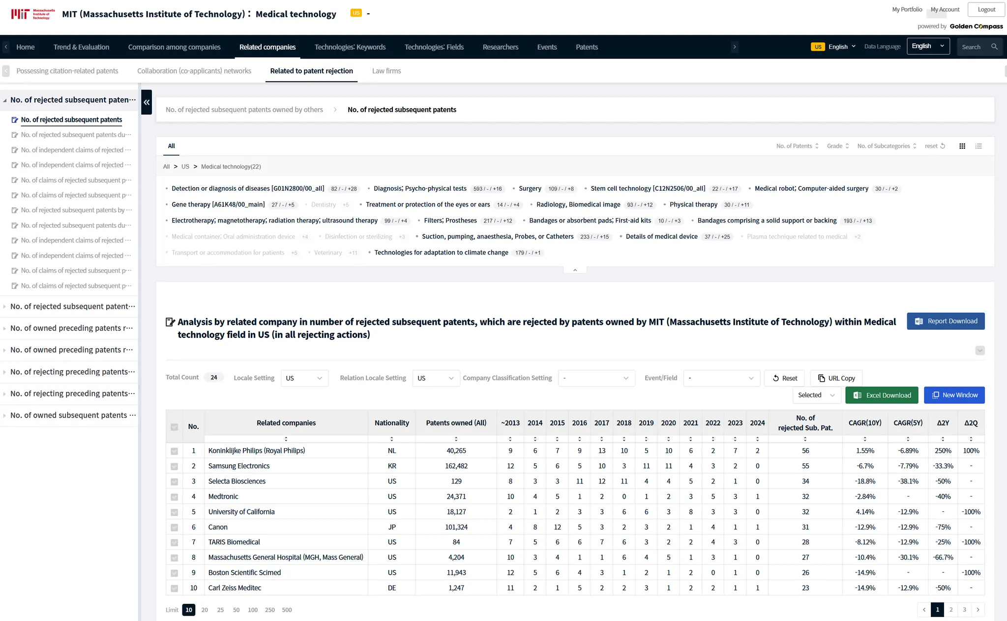Open Locale Setting dropdown
Screen dimensions: 1007x621
click(x=304, y=378)
